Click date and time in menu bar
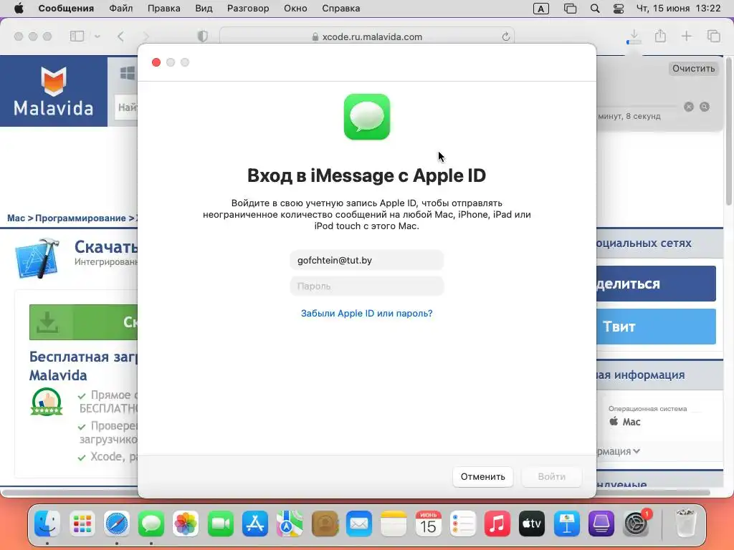This screenshot has height=550, width=734. (678, 9)
